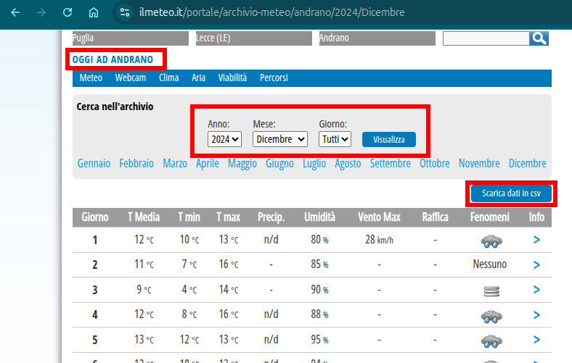Open the Puglia region selector
The width and height of the screenshot is (572, 363).
point(130,38)
